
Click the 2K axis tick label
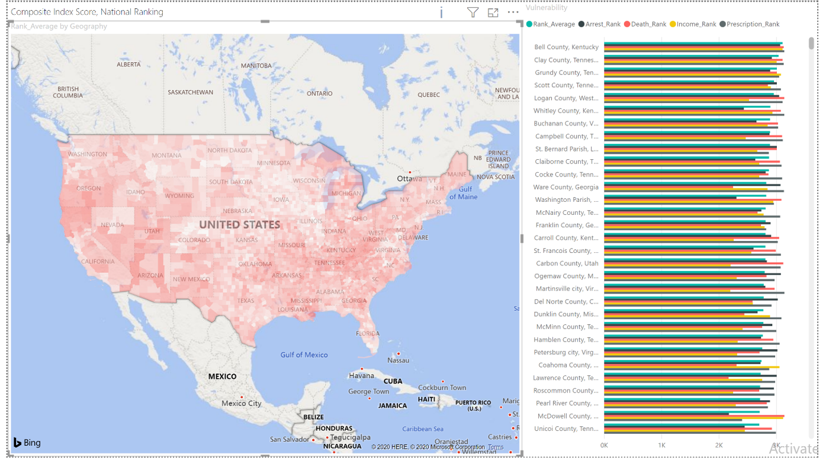719,445
